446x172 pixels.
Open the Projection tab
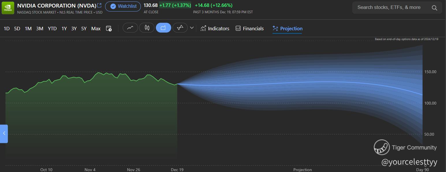(288, 29)
